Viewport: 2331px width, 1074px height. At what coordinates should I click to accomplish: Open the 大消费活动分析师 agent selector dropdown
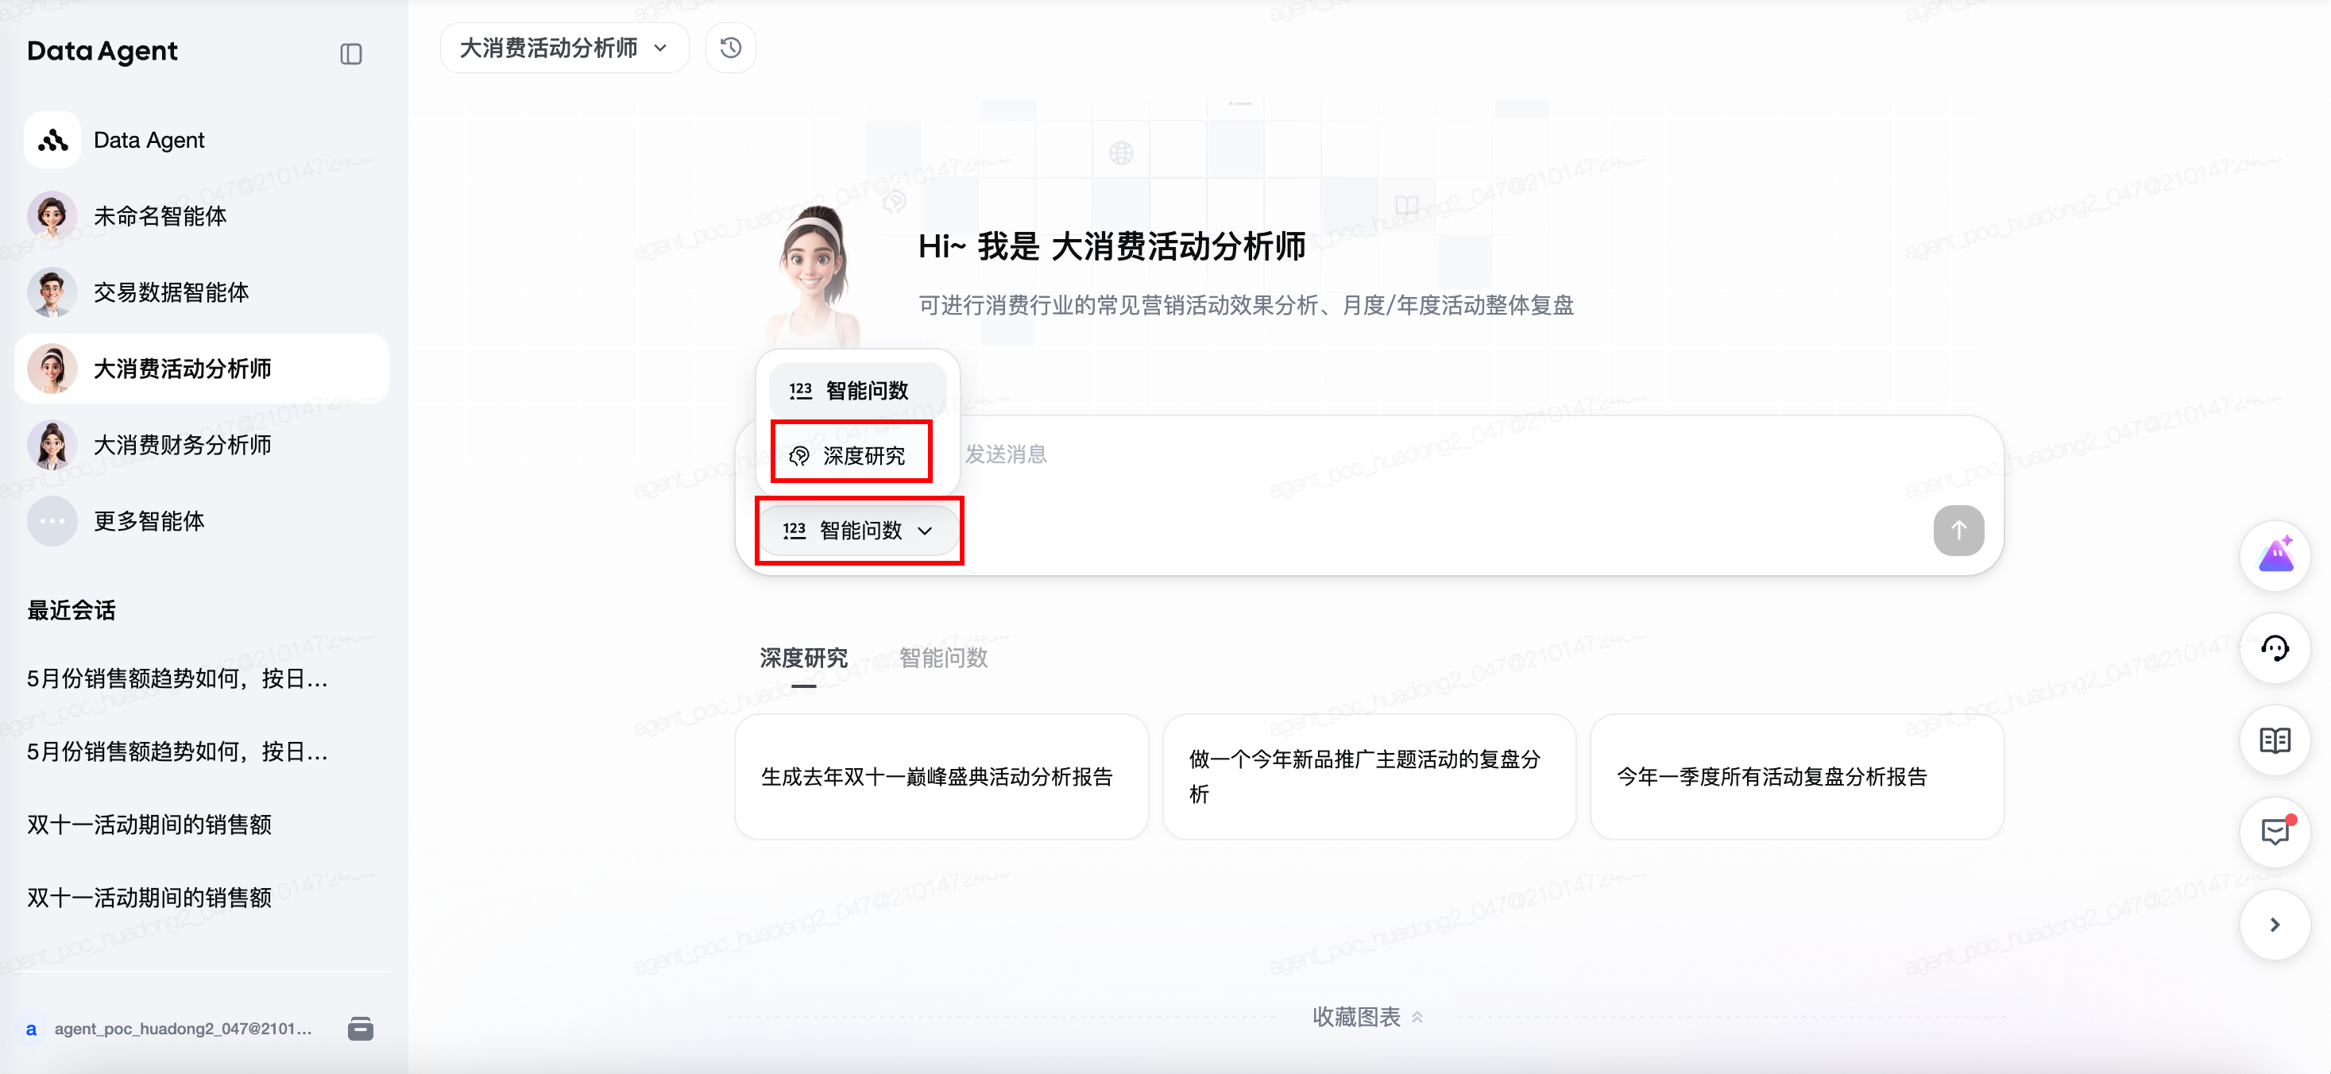click(564, 48)
